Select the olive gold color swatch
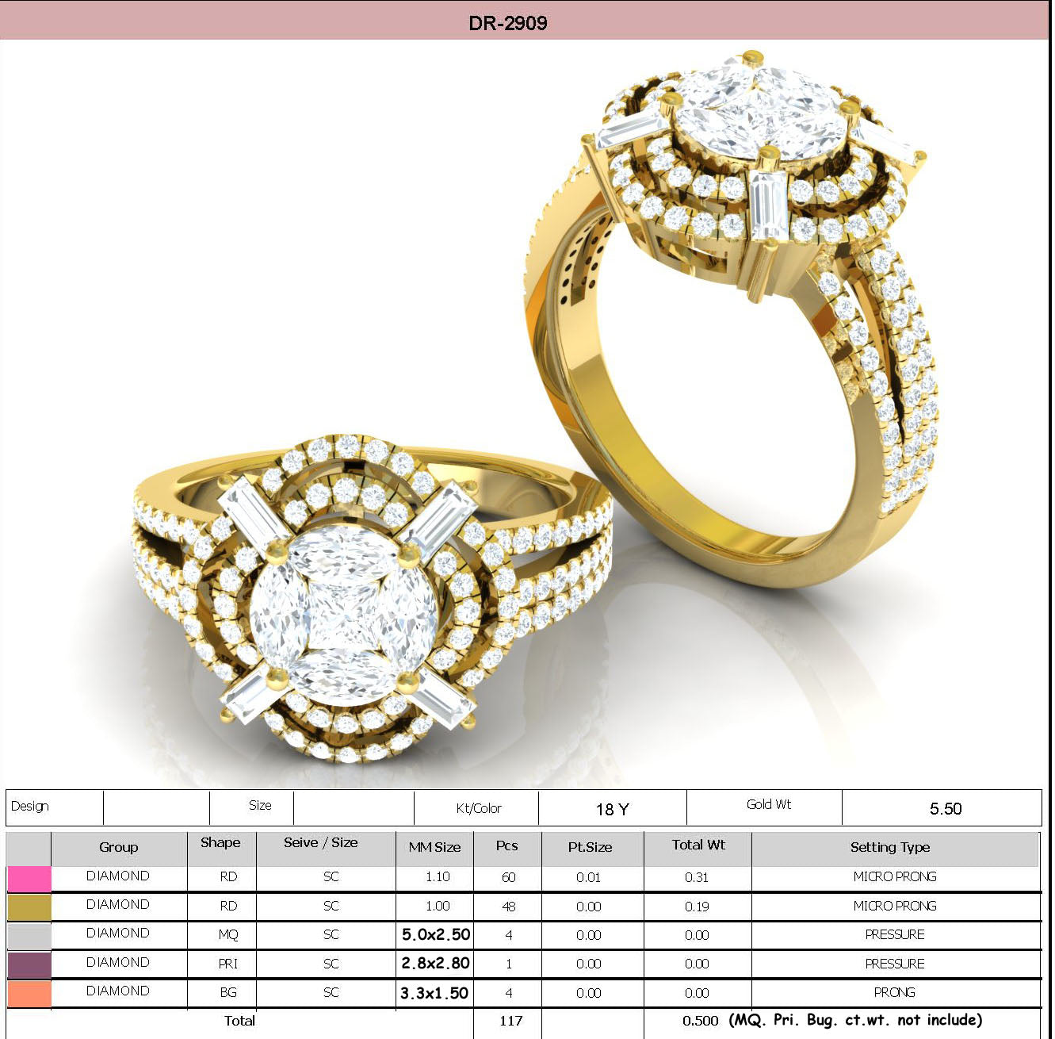 click(x=29, y=907)
